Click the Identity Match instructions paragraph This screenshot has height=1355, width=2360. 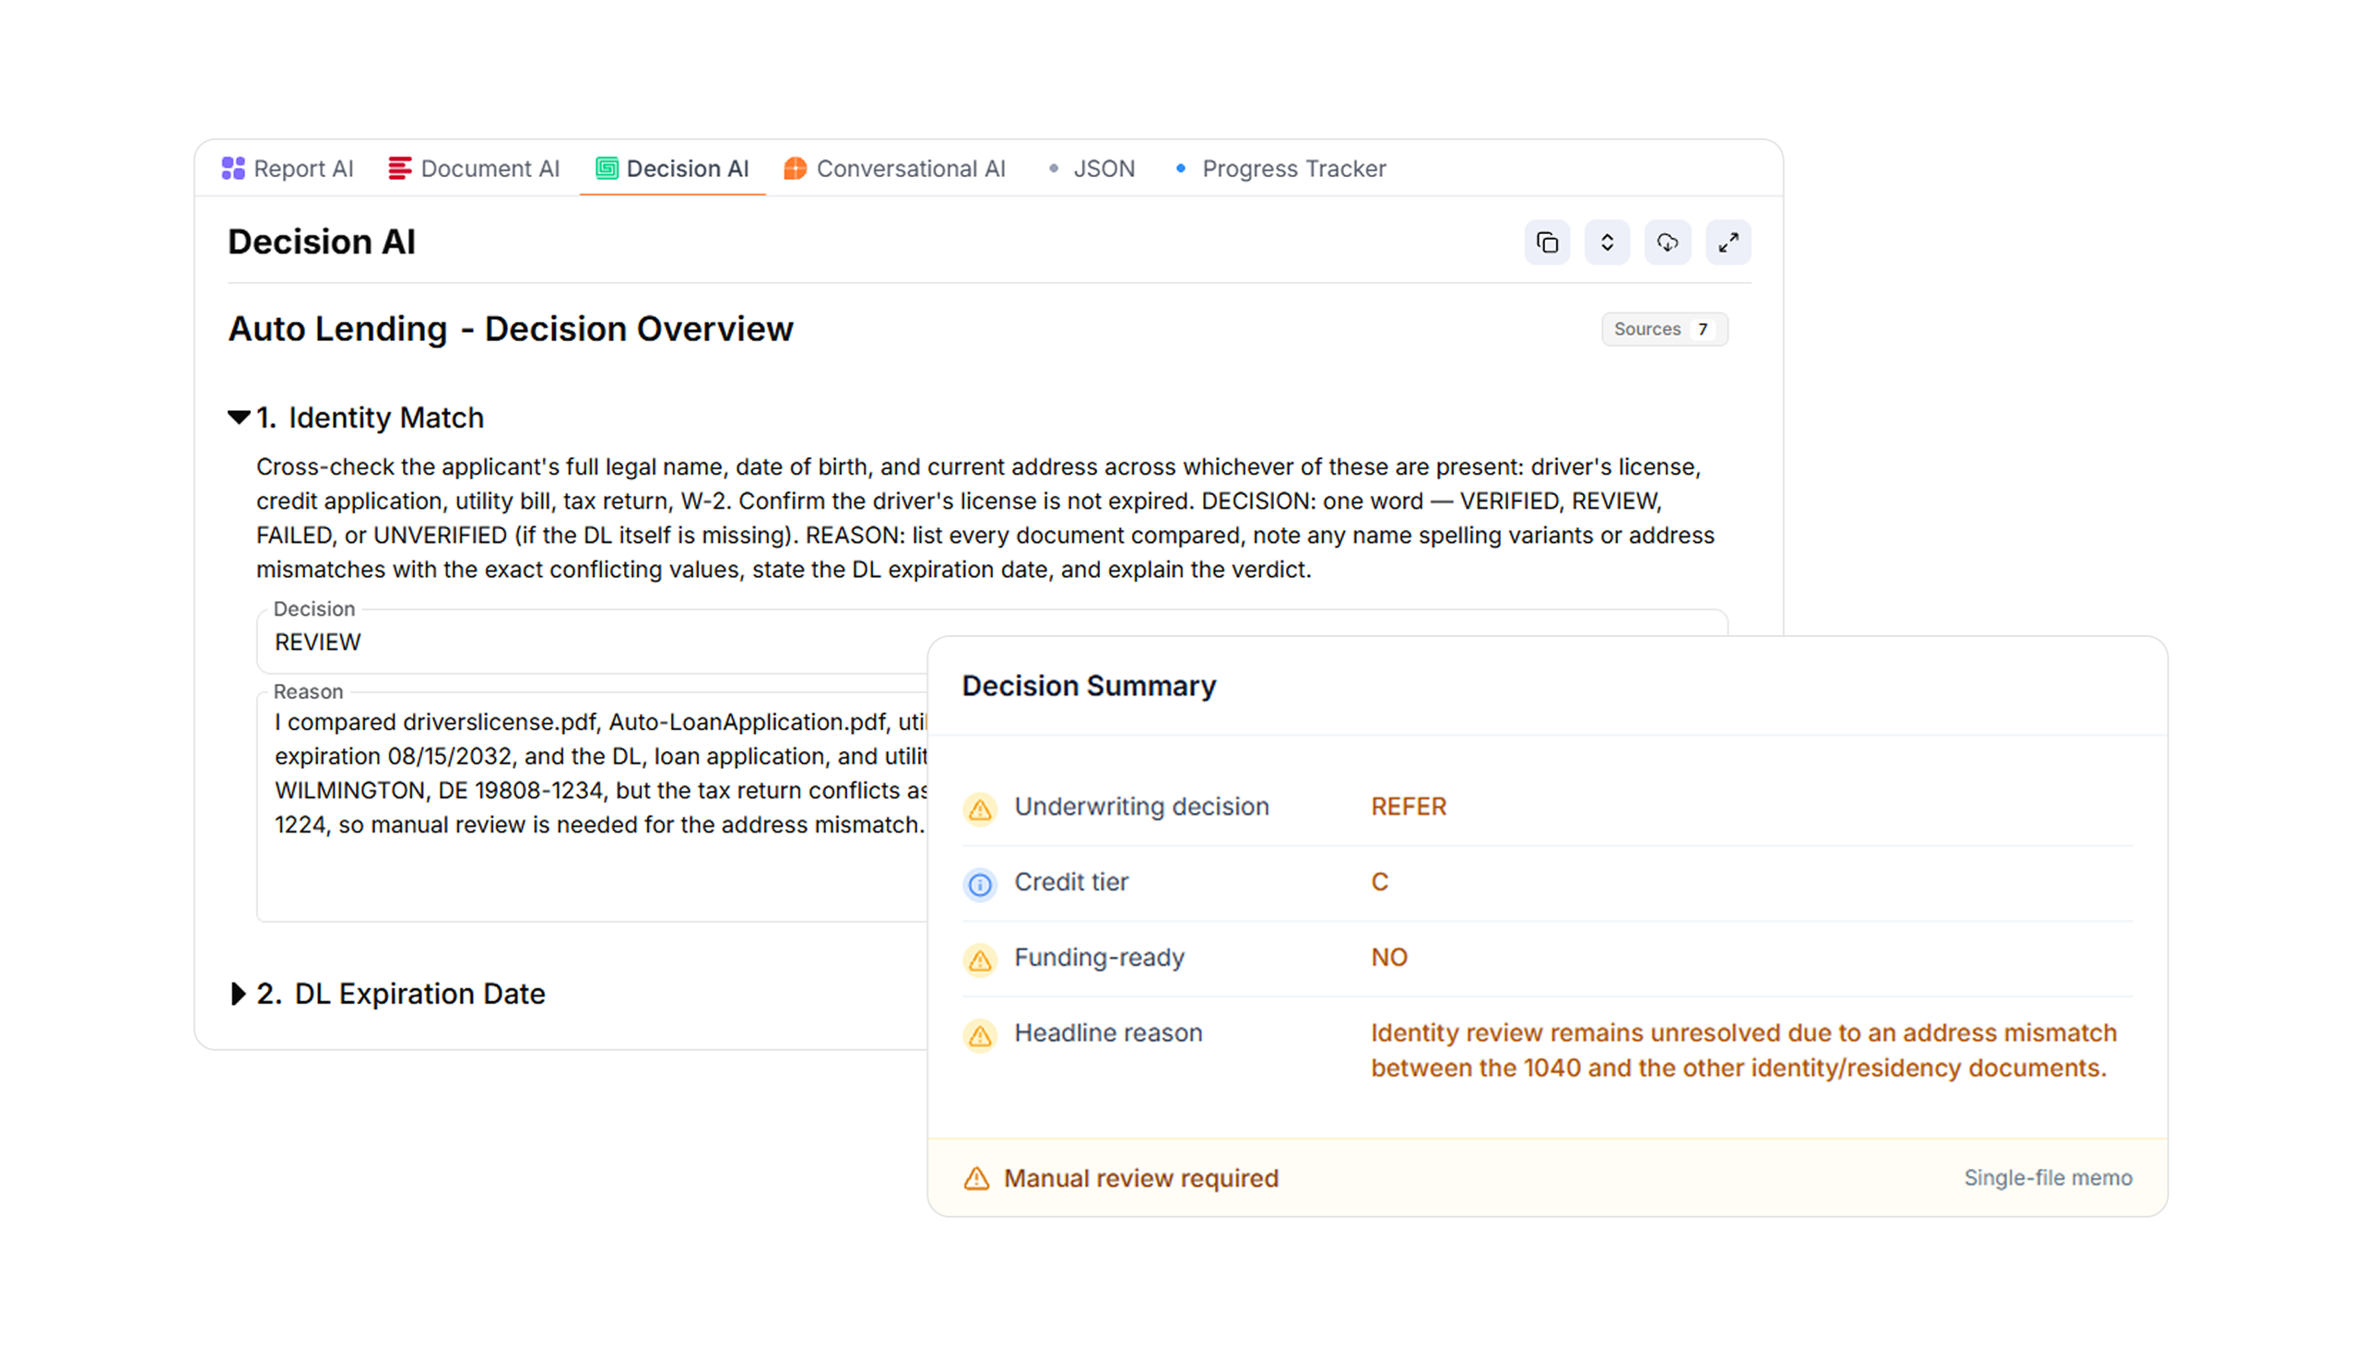pyautogui.click(x=985, y=518)
